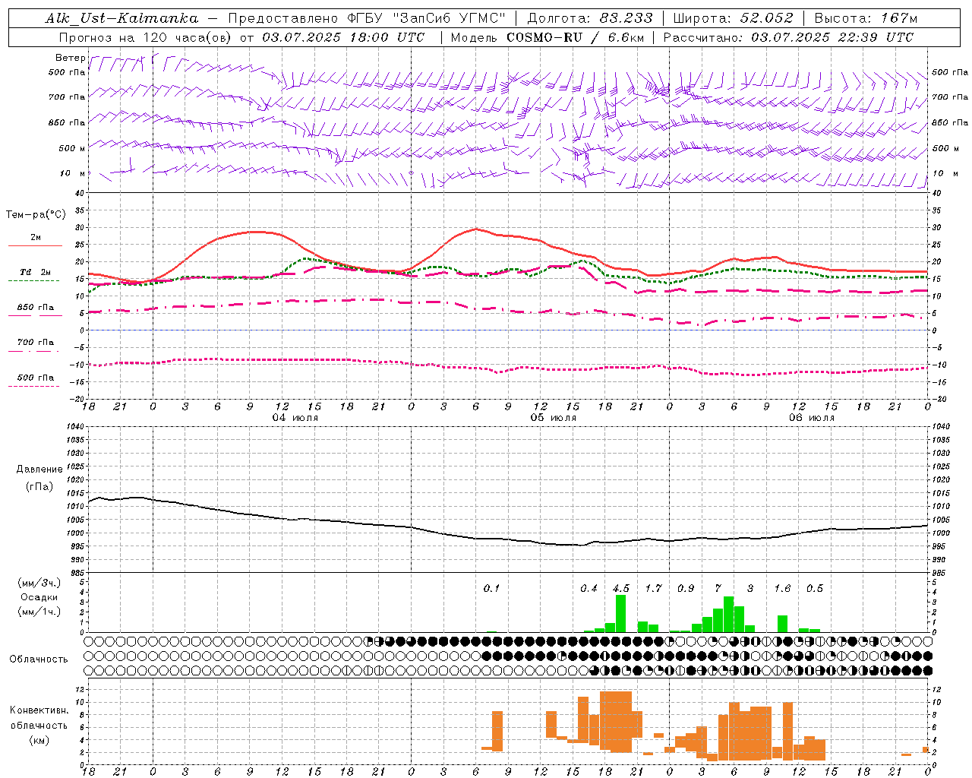Click the 850 гПа temperature legend label

(36, 308)
